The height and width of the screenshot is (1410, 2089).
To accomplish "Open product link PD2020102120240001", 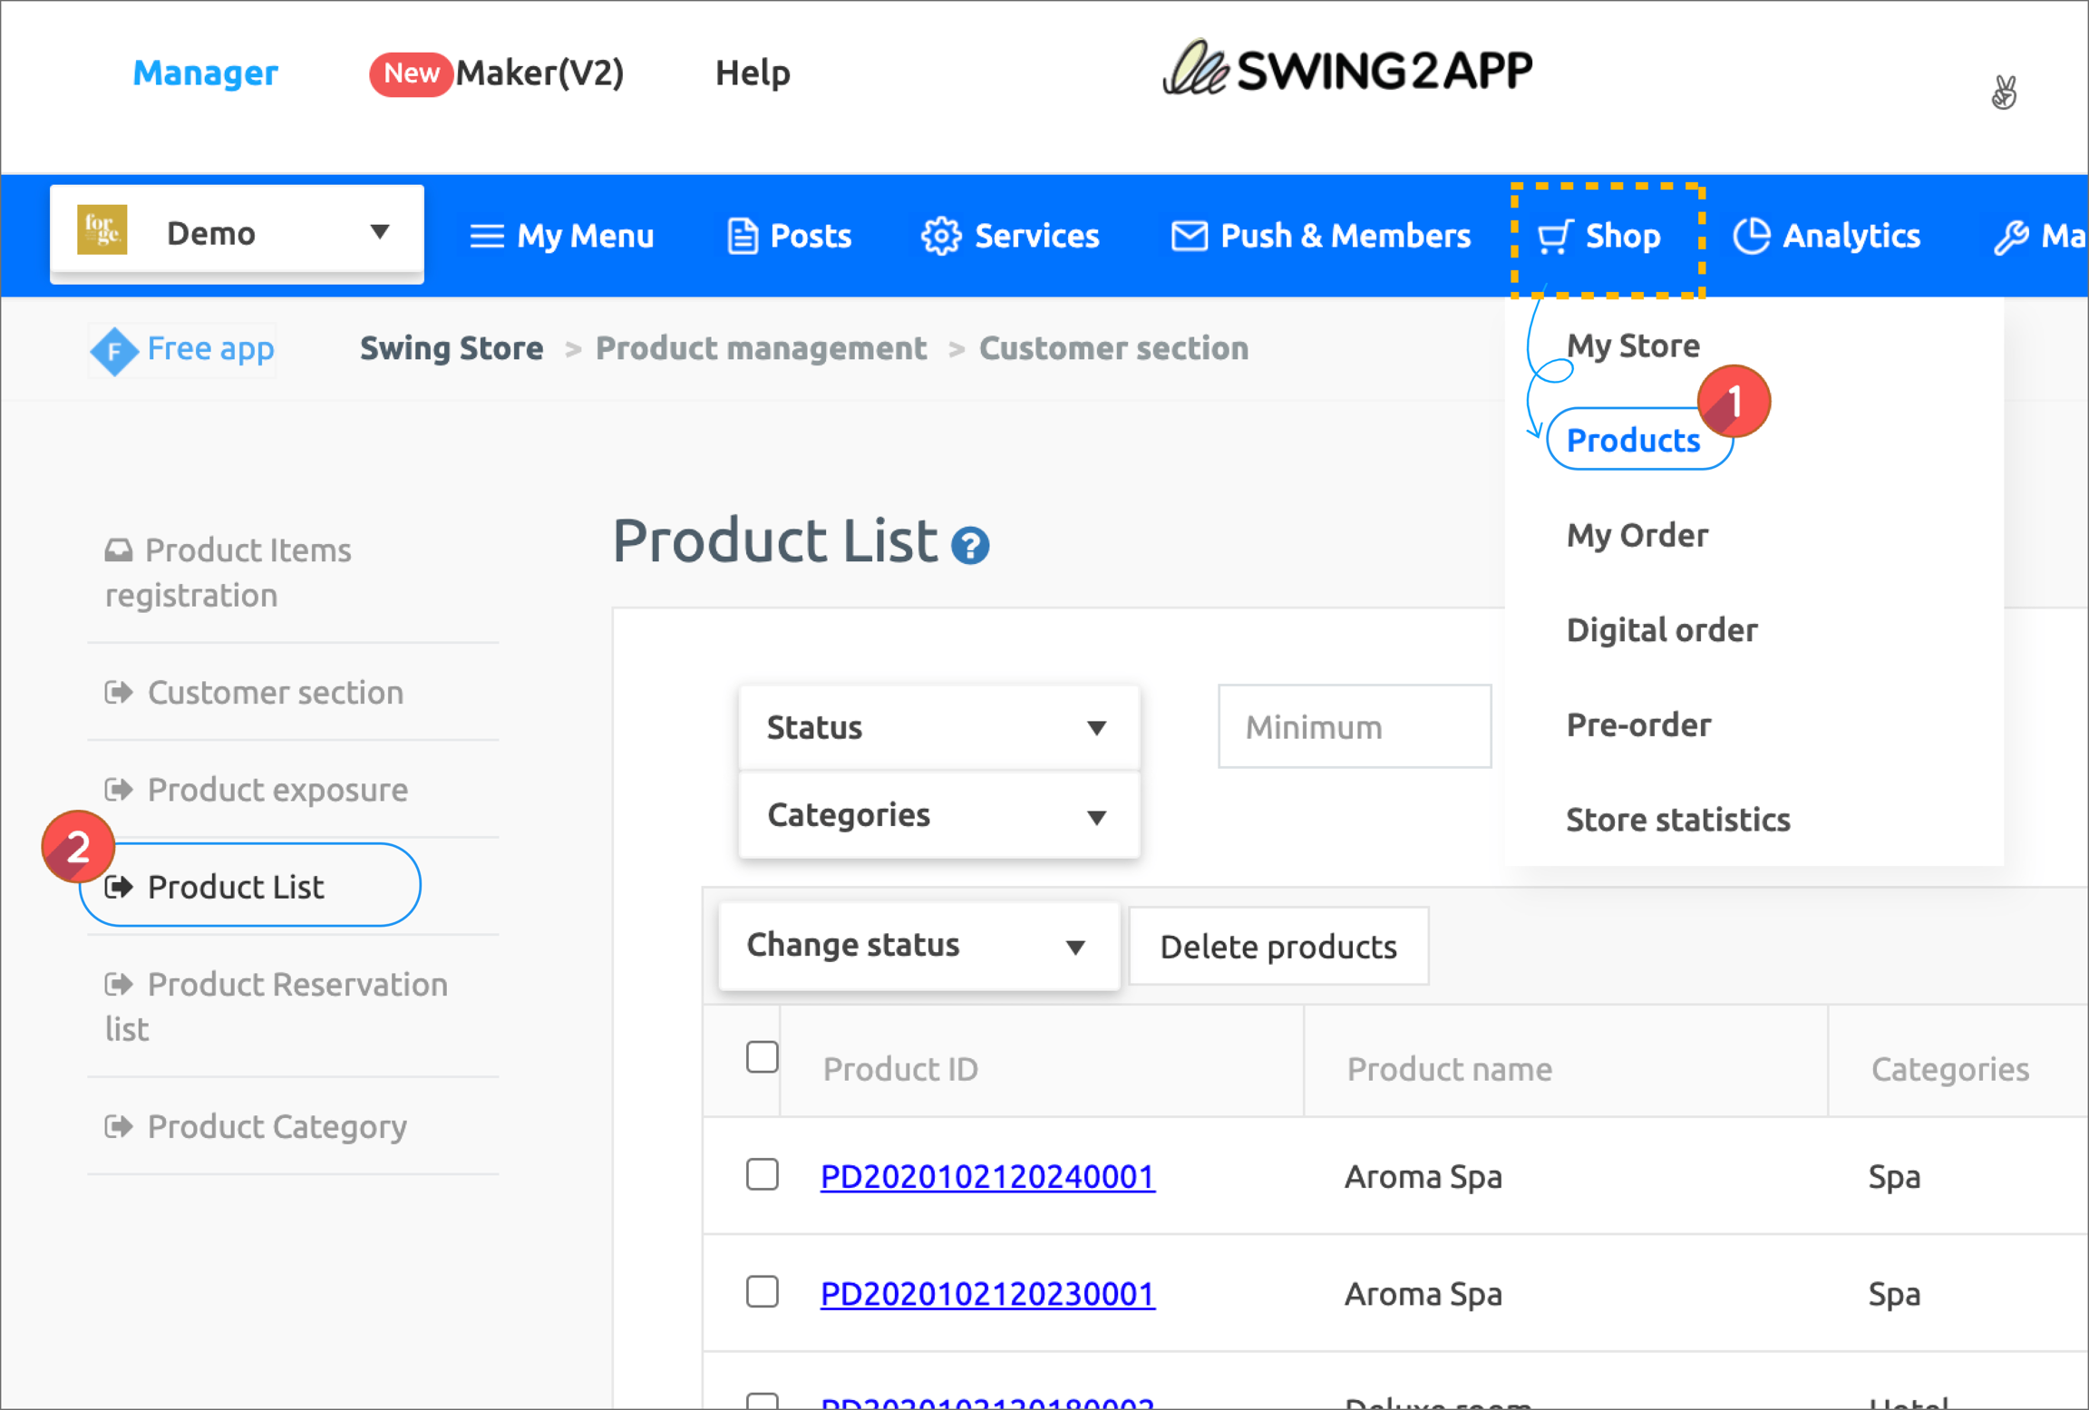I will pyautogui.click(x=986, y=1176).
